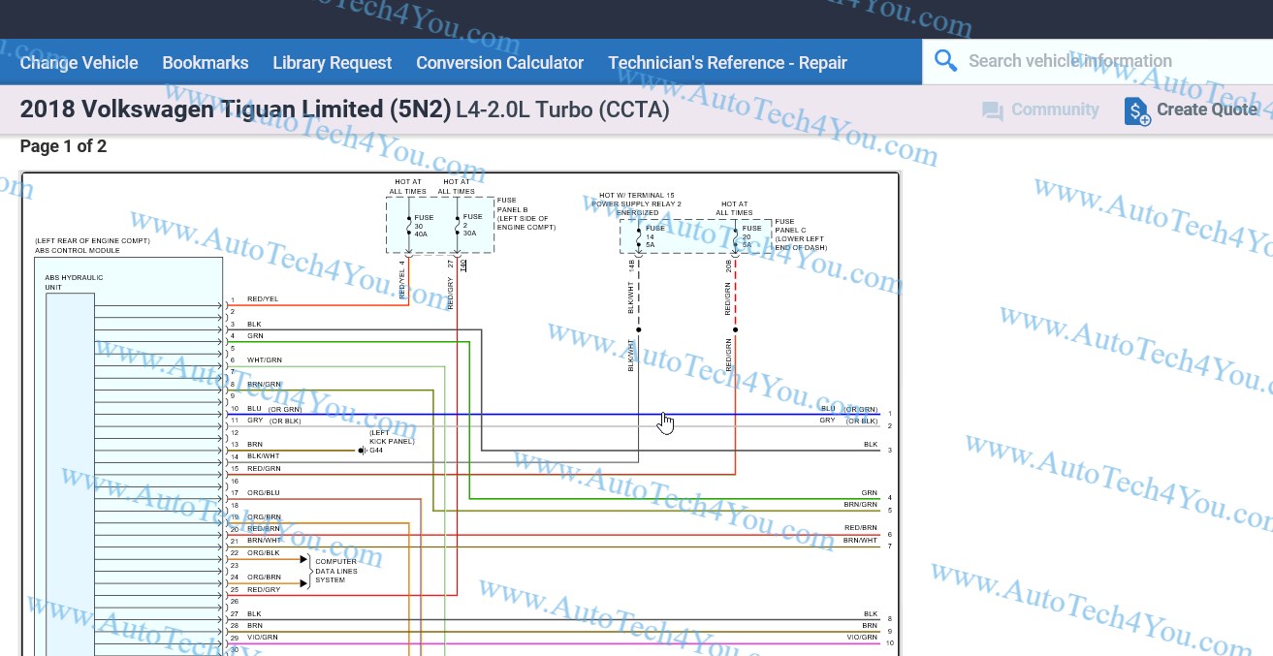
Task: Open Technician's Reference - Repair
Action: click(x=728, y=62)
